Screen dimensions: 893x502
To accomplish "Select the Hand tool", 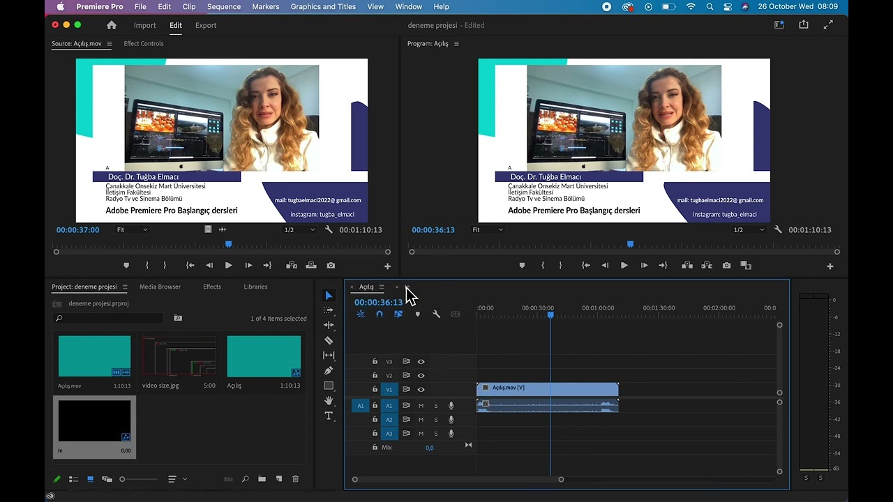I will (x=329, y=400).
